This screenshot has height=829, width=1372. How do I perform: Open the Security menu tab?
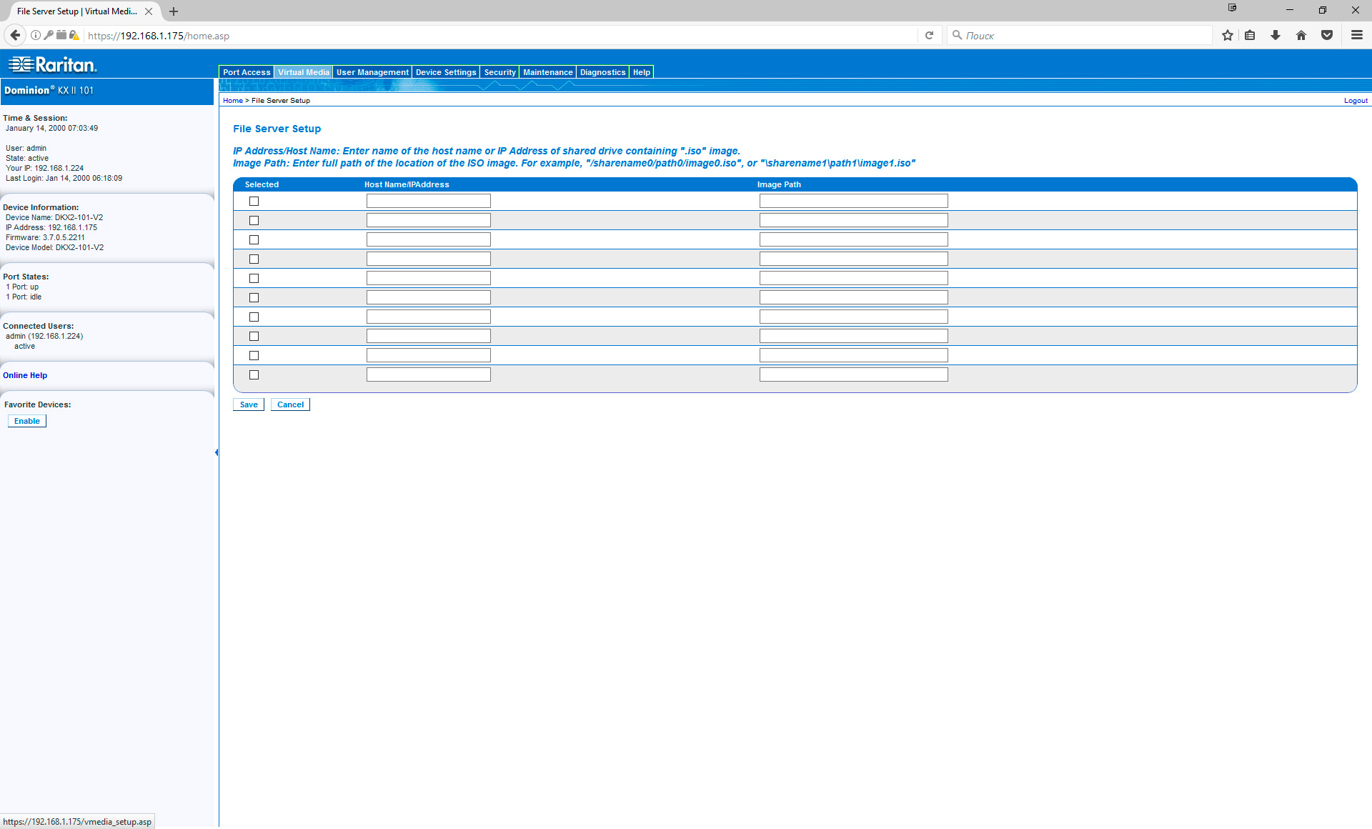point(499,72)
